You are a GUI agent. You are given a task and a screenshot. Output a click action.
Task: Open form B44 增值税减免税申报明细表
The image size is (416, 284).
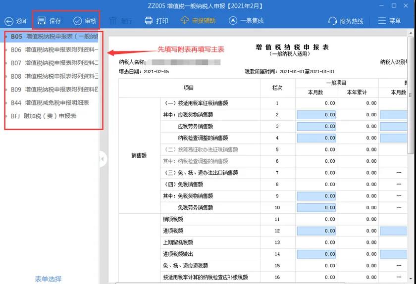click(50, 102)
